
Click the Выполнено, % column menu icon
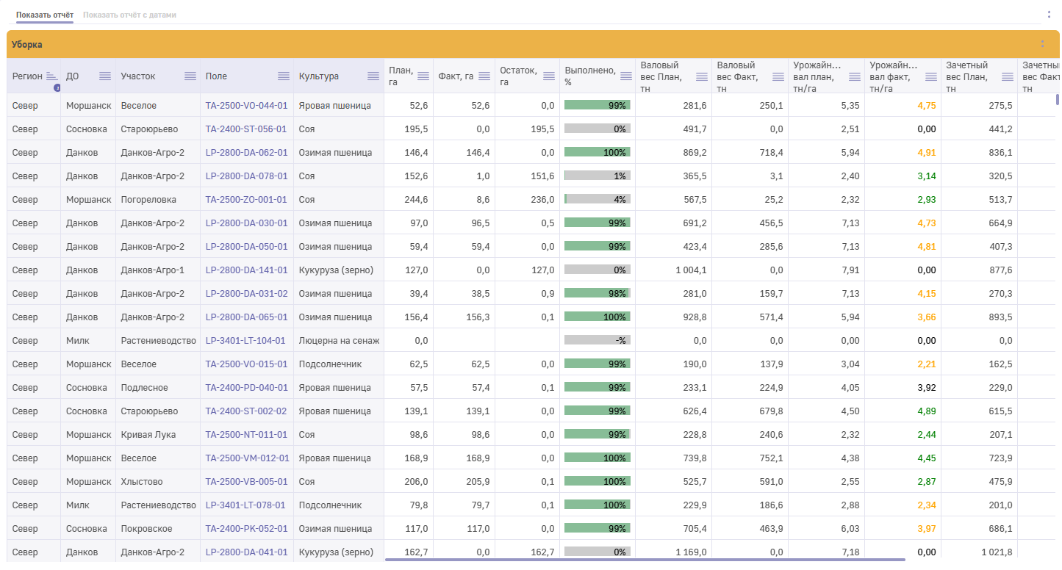(626, 76)
